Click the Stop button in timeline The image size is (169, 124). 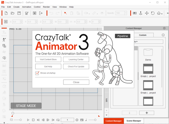click(x=33, y=120)
